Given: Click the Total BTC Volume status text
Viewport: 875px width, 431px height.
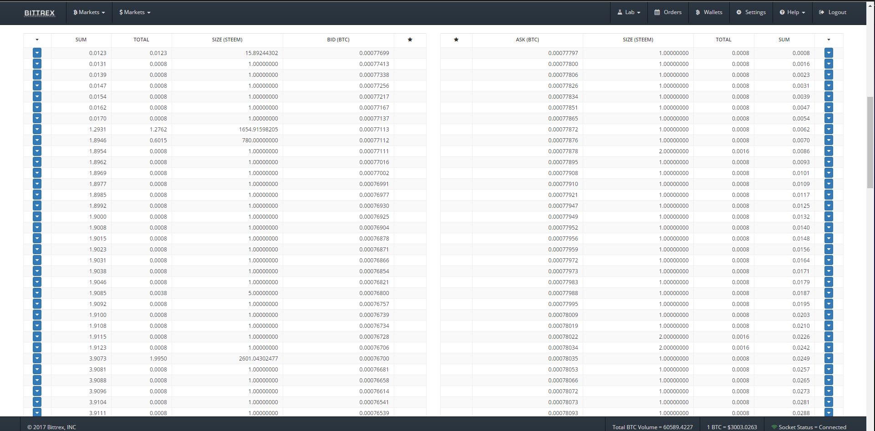Looking at the screenshot, I should coord(652,427).
